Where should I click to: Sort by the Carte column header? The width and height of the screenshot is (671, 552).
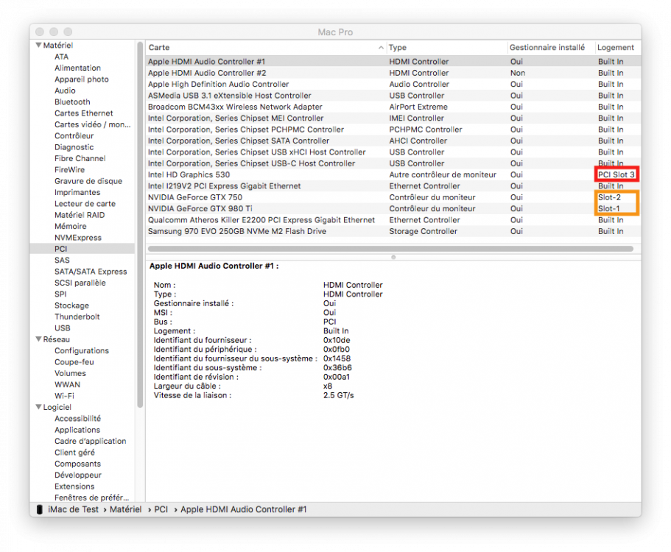[x=159, y=47]
